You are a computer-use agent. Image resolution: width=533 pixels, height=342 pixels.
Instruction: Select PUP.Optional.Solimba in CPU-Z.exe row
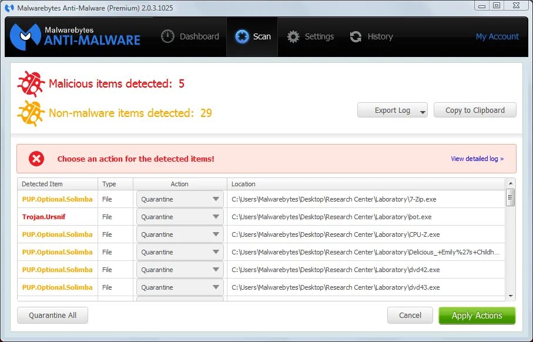[57, 234]
